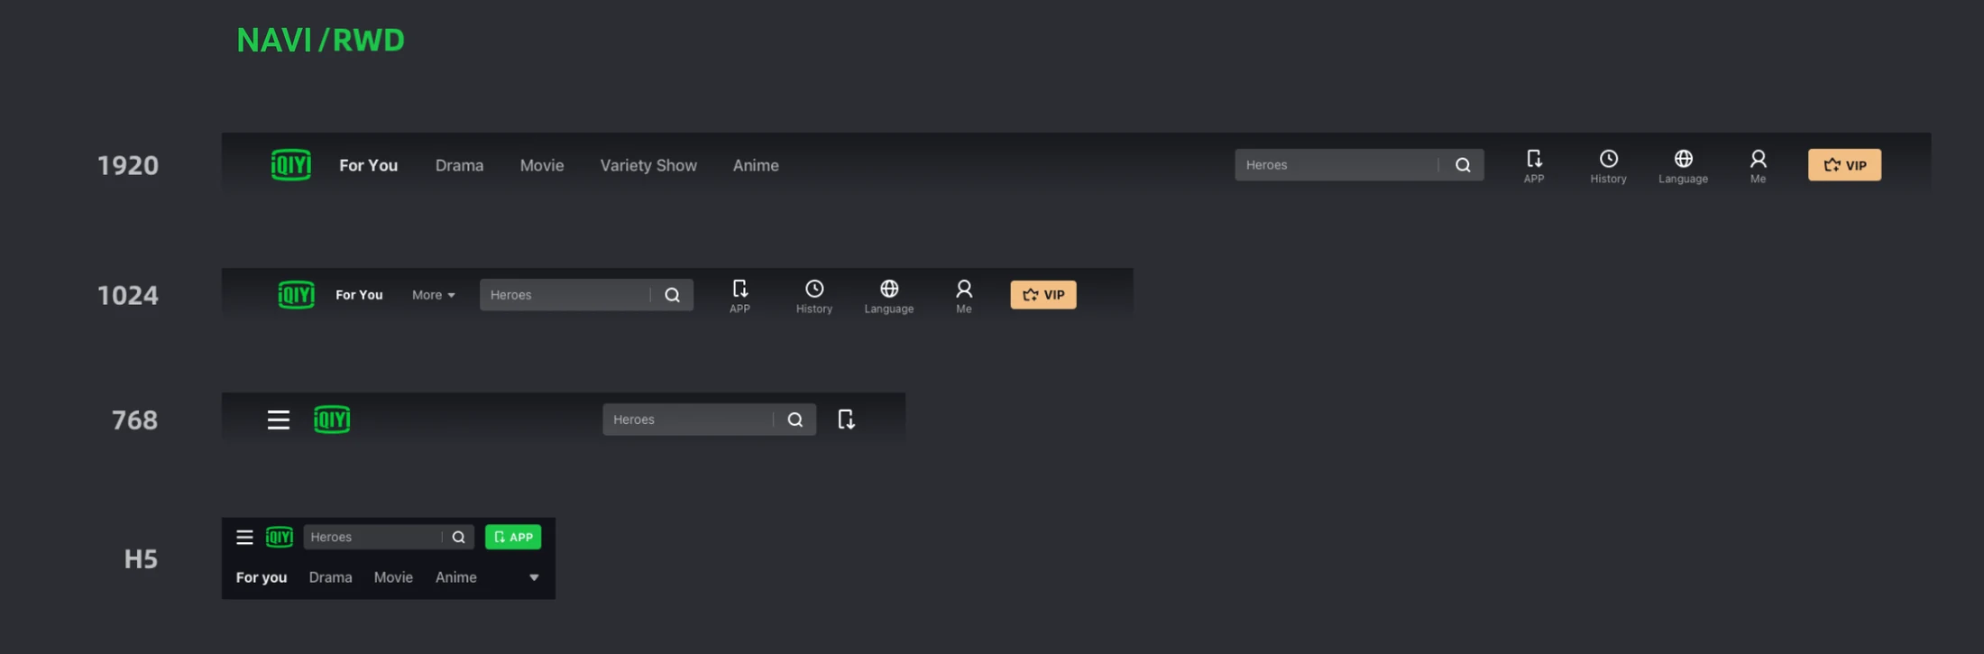1984x654 pixels.
Task: Select the Movie tab in the H5 navbar
Action: [393, 577]
